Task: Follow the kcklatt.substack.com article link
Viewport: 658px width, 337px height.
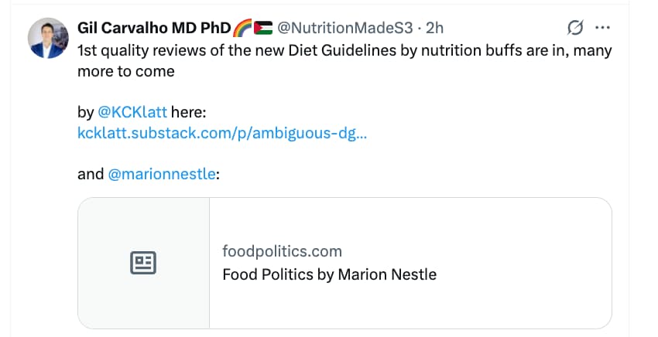Action: click(222, 132)
